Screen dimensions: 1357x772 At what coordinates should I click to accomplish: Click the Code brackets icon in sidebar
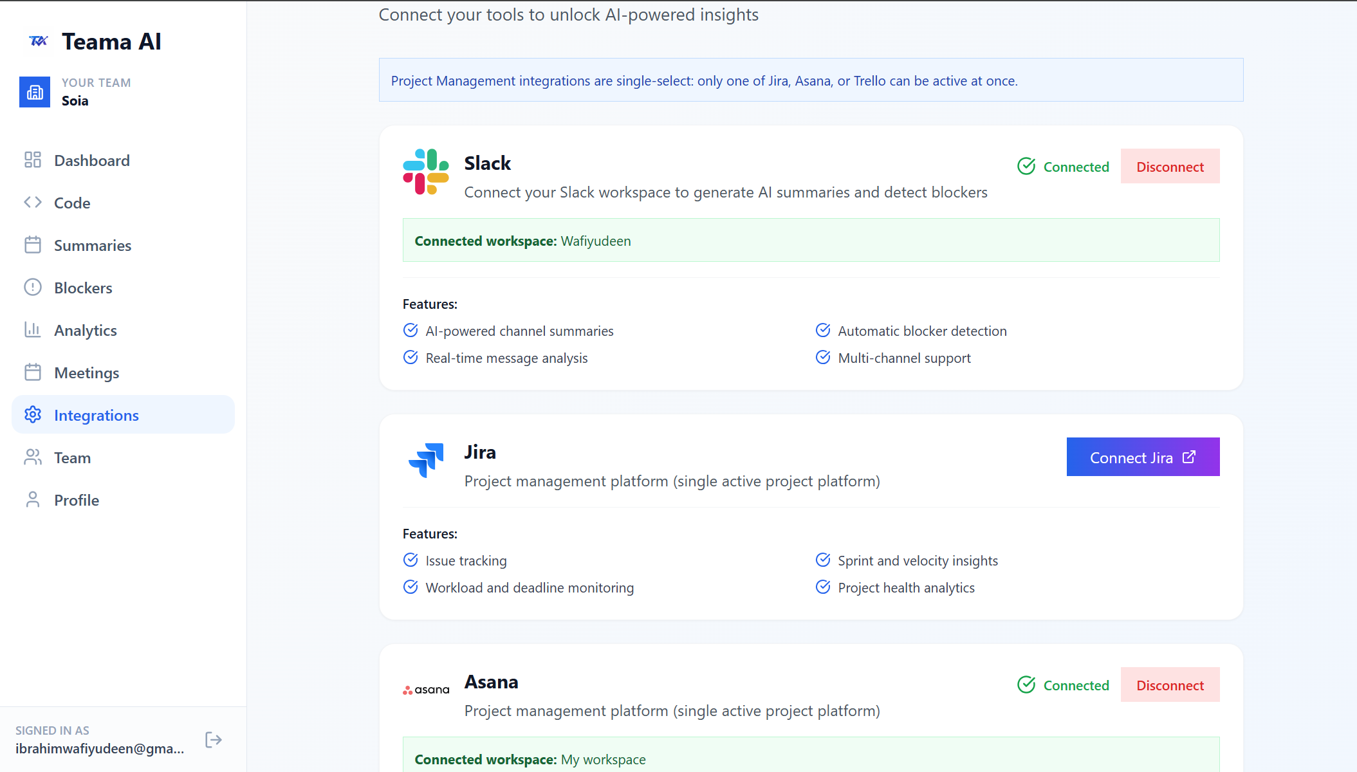tap(33, 203)
